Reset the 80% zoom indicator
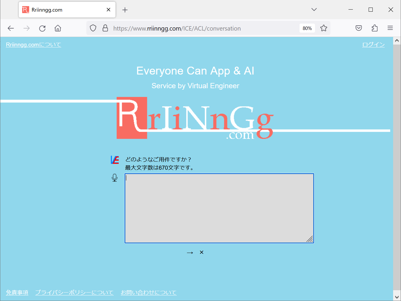The height and width of the screenshot is (301, 401). [x=307, y=28]
